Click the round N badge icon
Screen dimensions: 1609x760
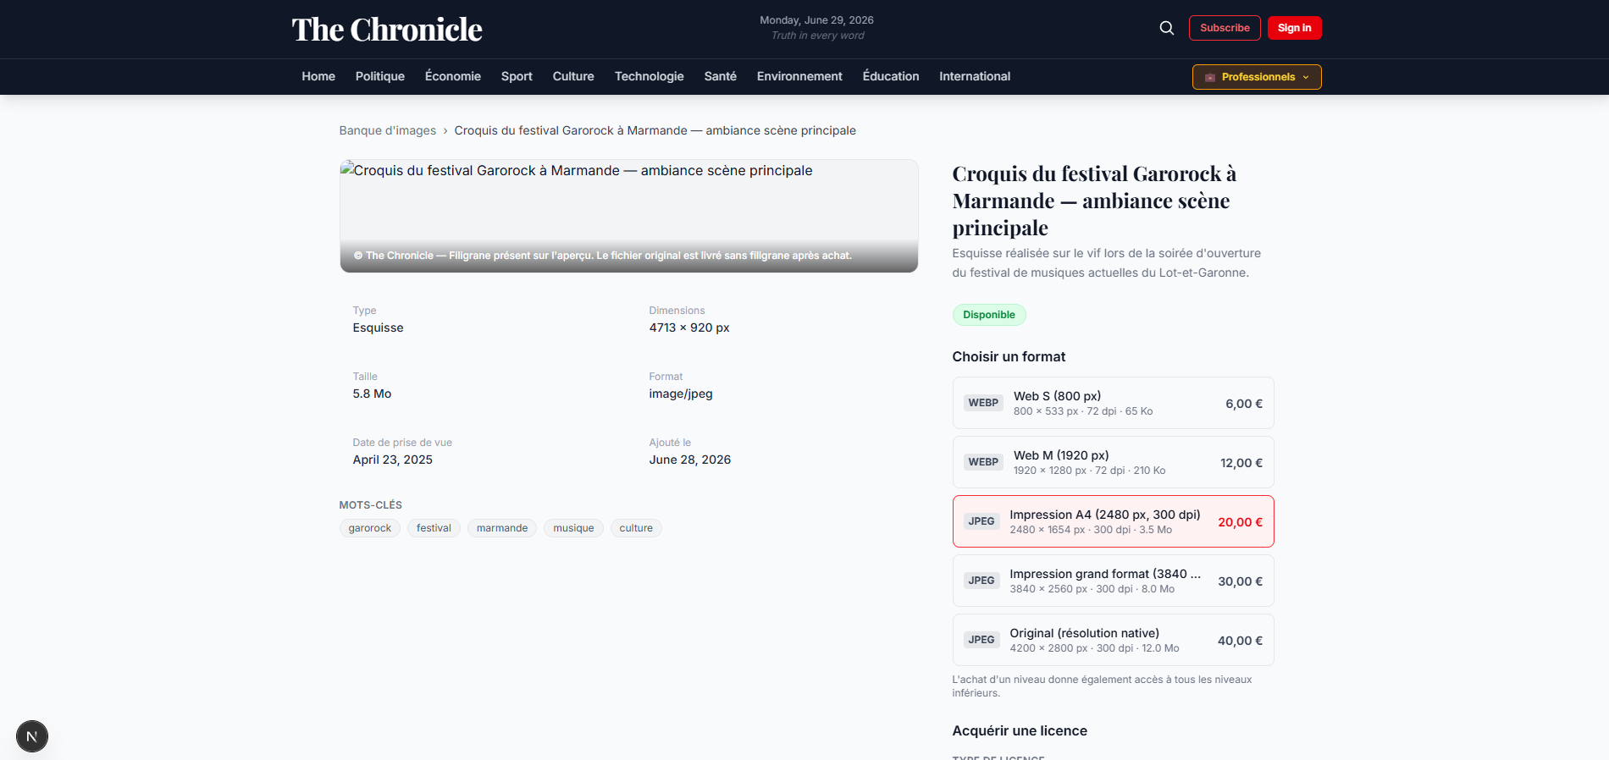coord(32,736)
